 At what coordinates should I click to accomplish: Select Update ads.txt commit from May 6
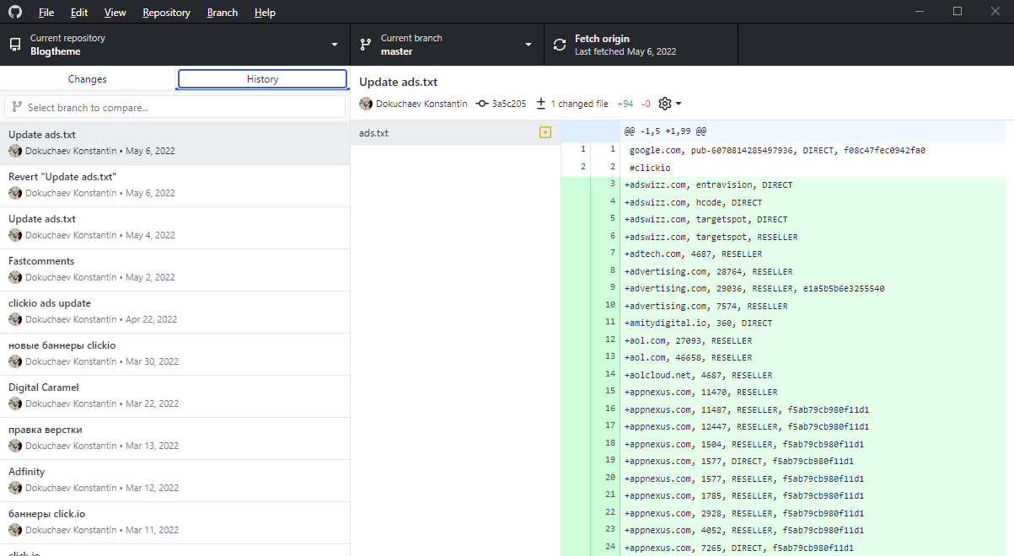174,143
